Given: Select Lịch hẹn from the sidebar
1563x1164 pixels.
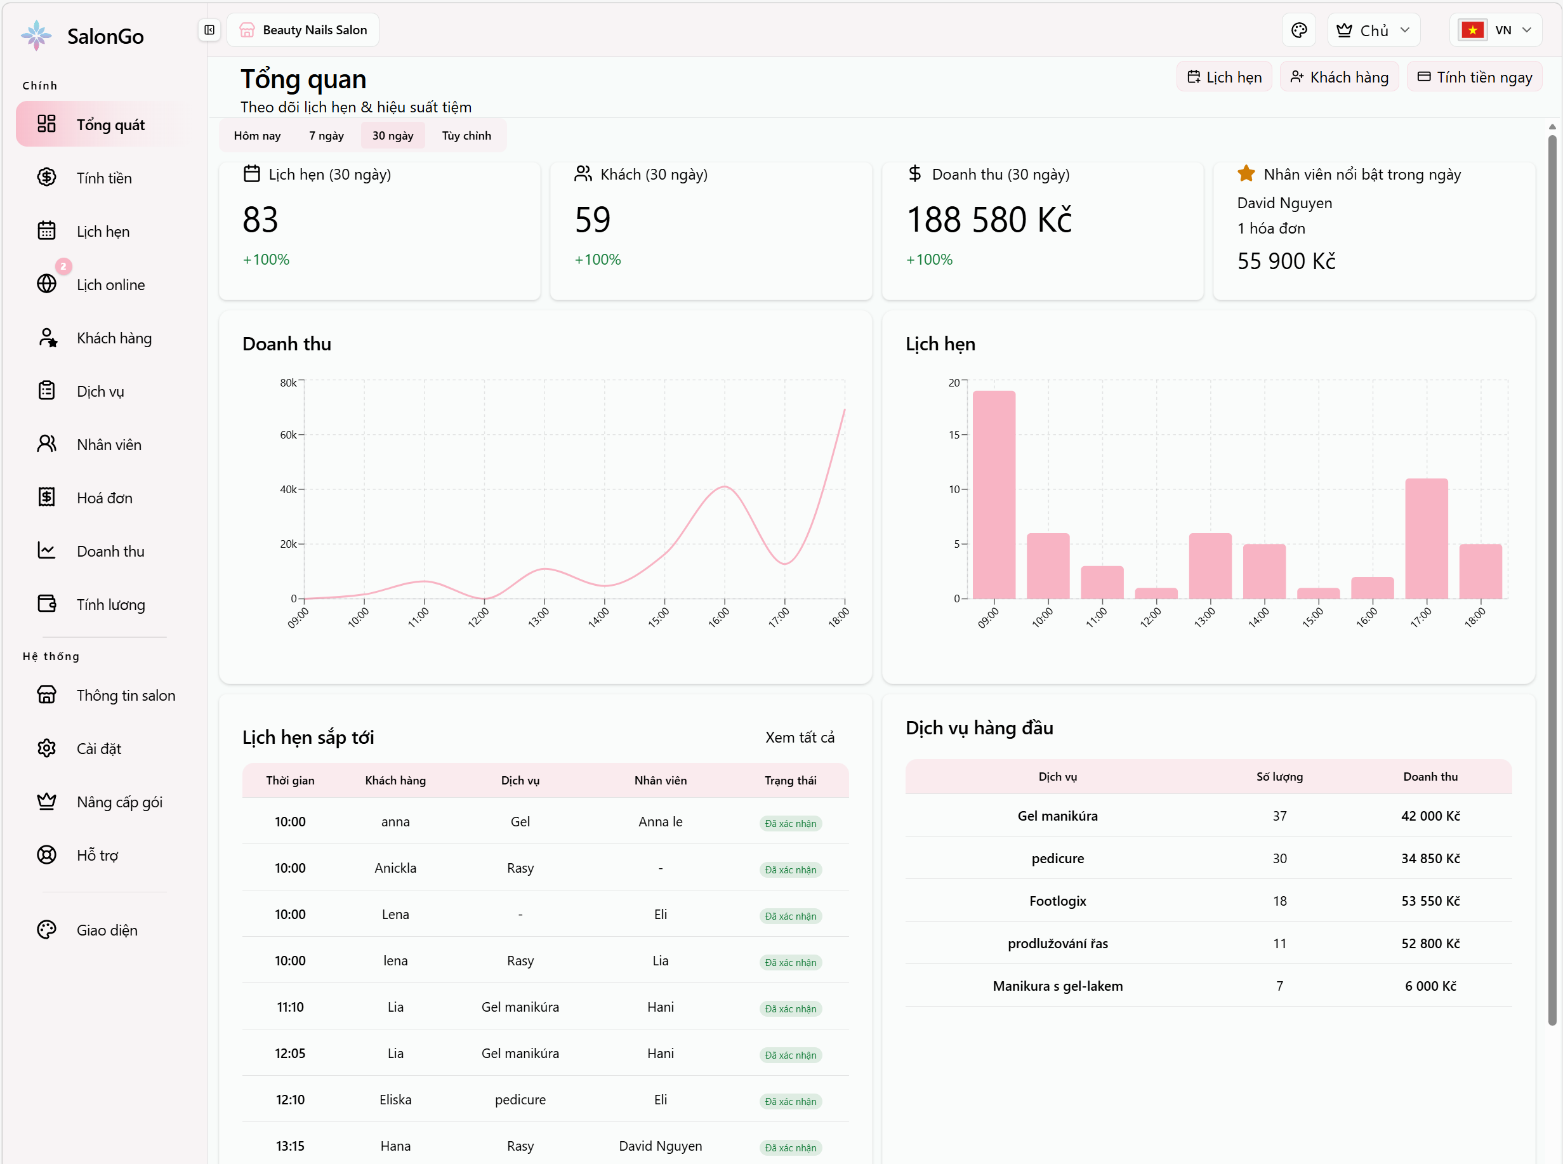Looking at the screenshot, I should click(x=103, y=230).
